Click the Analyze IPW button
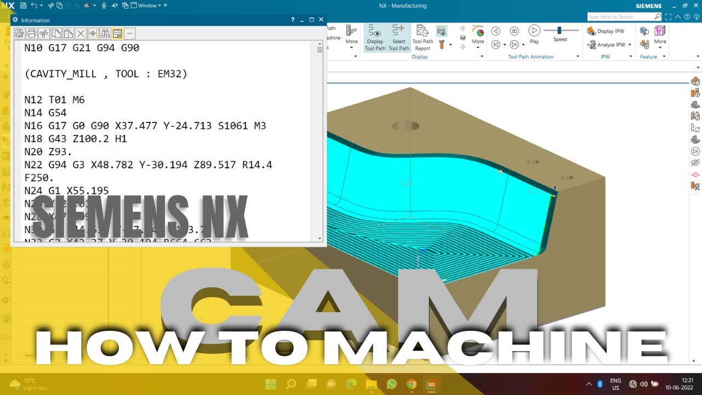Image resolution: width=702 pixels, height=395 pixels. point(605,44)
